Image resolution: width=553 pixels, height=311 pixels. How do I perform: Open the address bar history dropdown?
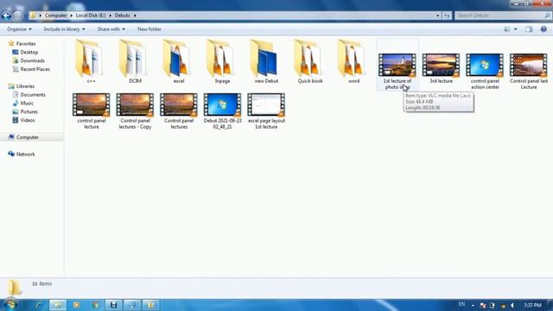pos(438,16)
